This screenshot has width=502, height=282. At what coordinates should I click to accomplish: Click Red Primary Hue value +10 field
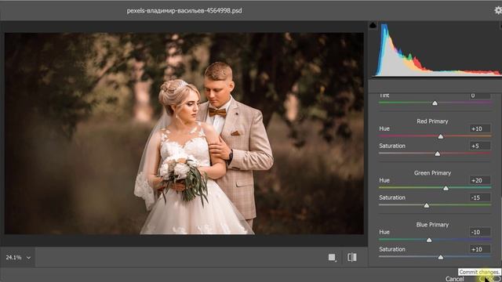(480, 128)
